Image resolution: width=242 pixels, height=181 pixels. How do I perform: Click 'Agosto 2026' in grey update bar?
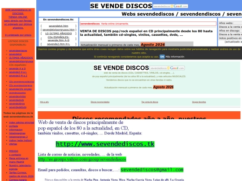(x=153, y=45)
